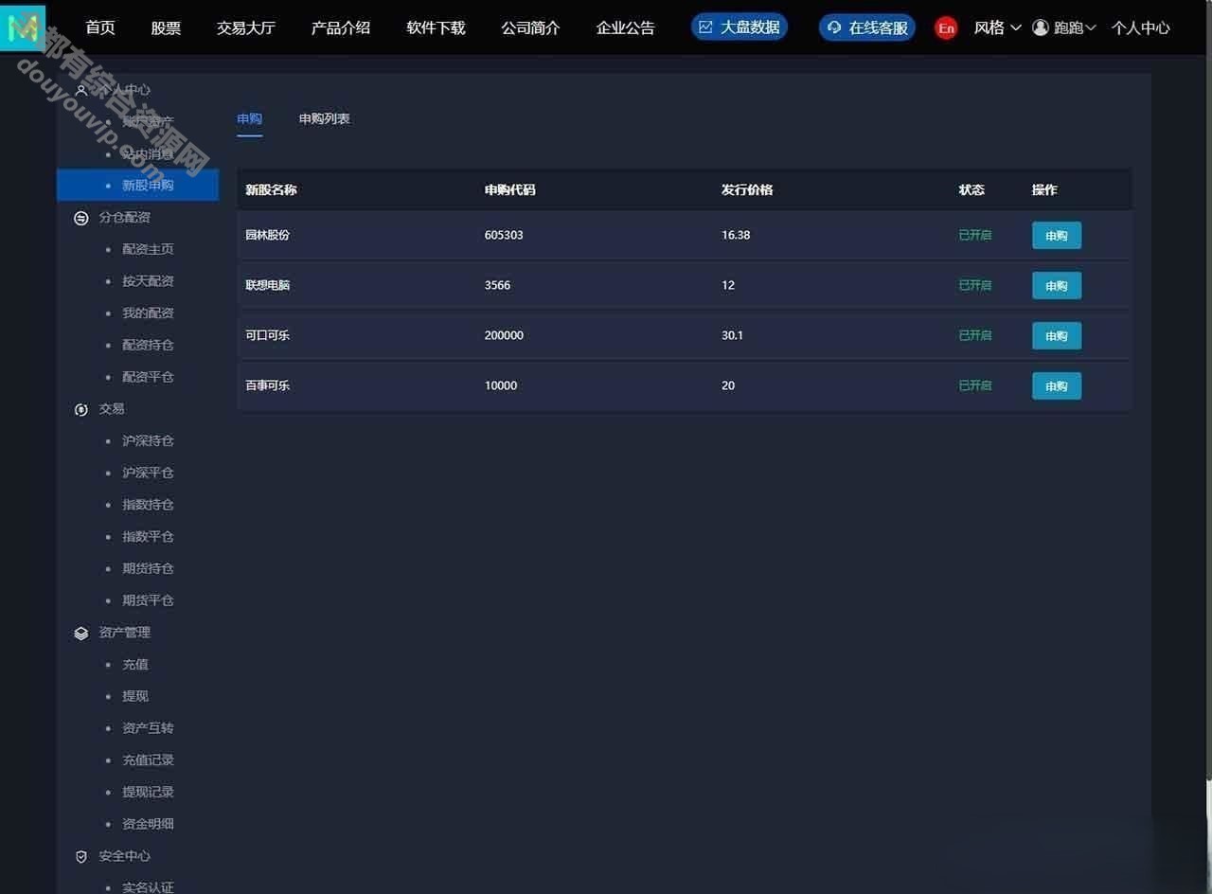Open 首页 in the top menu
This screenshot has width=1212, height=894.
pyautogui.click(x=100, y=27)
